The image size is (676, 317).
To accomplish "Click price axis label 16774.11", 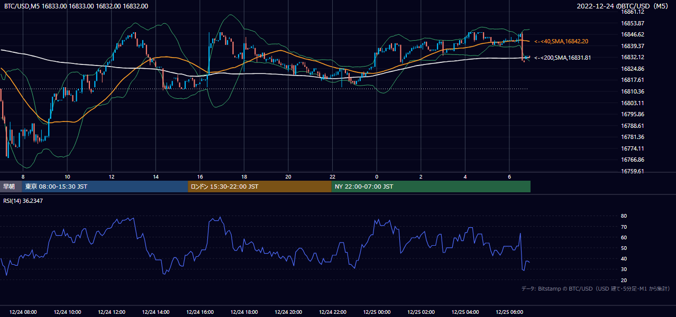I will [x=633, y=148].
